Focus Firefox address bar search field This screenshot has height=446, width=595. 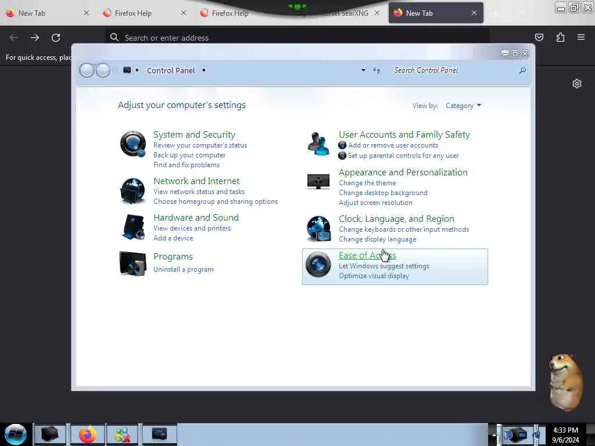click(x=297, y=38)
